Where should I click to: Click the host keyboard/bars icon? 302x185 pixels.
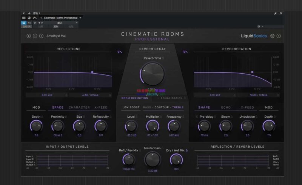(24, 18)
